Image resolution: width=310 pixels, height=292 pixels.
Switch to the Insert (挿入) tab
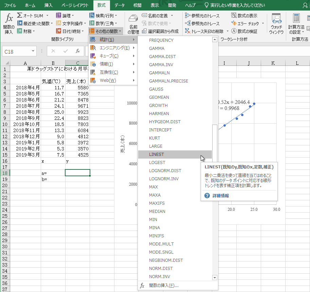pyautogui.click(x=49, y=5)
